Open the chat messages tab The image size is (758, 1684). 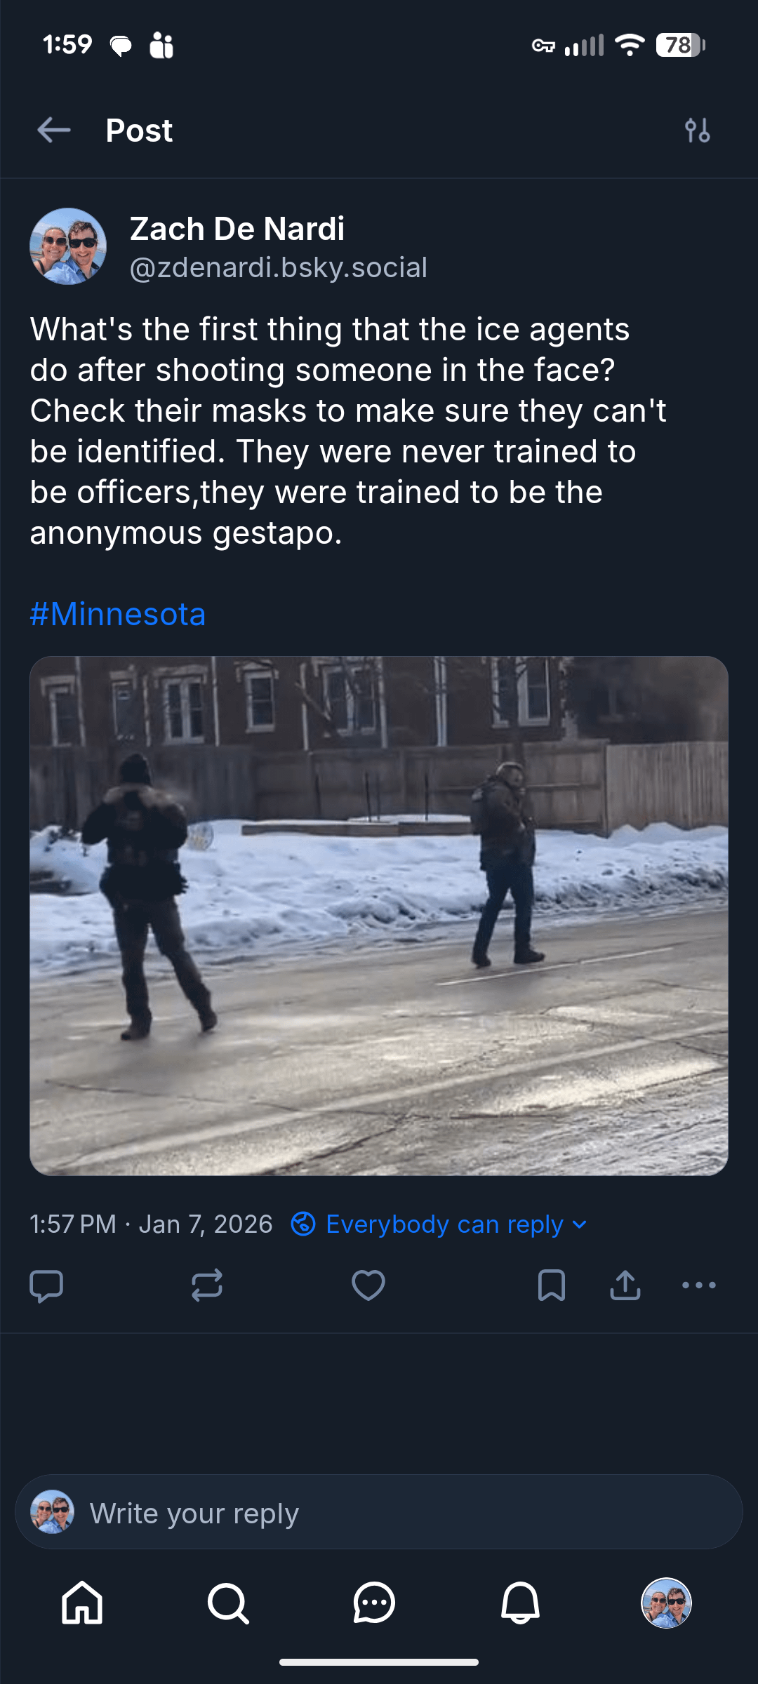click(x=374, y=1603)
